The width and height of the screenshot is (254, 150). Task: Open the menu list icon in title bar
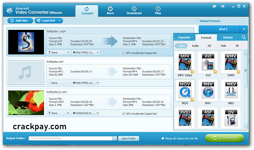[223, 6]
